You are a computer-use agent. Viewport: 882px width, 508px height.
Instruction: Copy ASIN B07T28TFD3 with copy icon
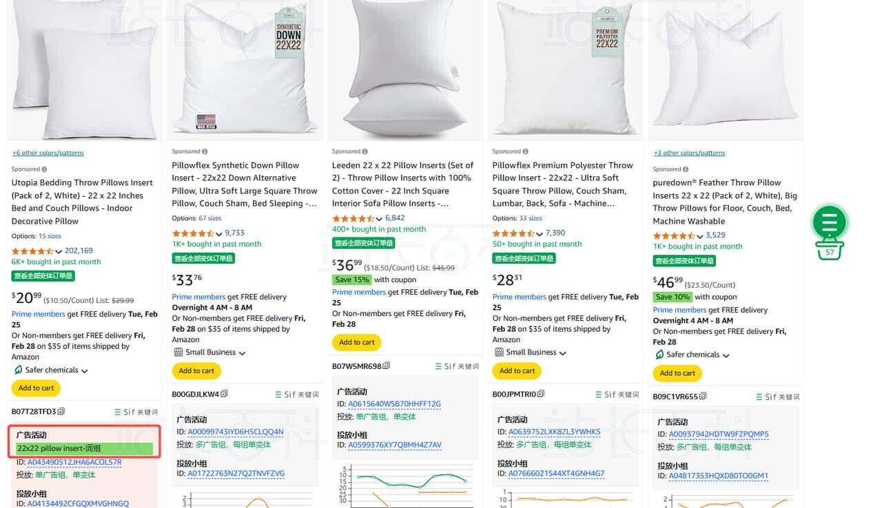(x=61, y=412)
